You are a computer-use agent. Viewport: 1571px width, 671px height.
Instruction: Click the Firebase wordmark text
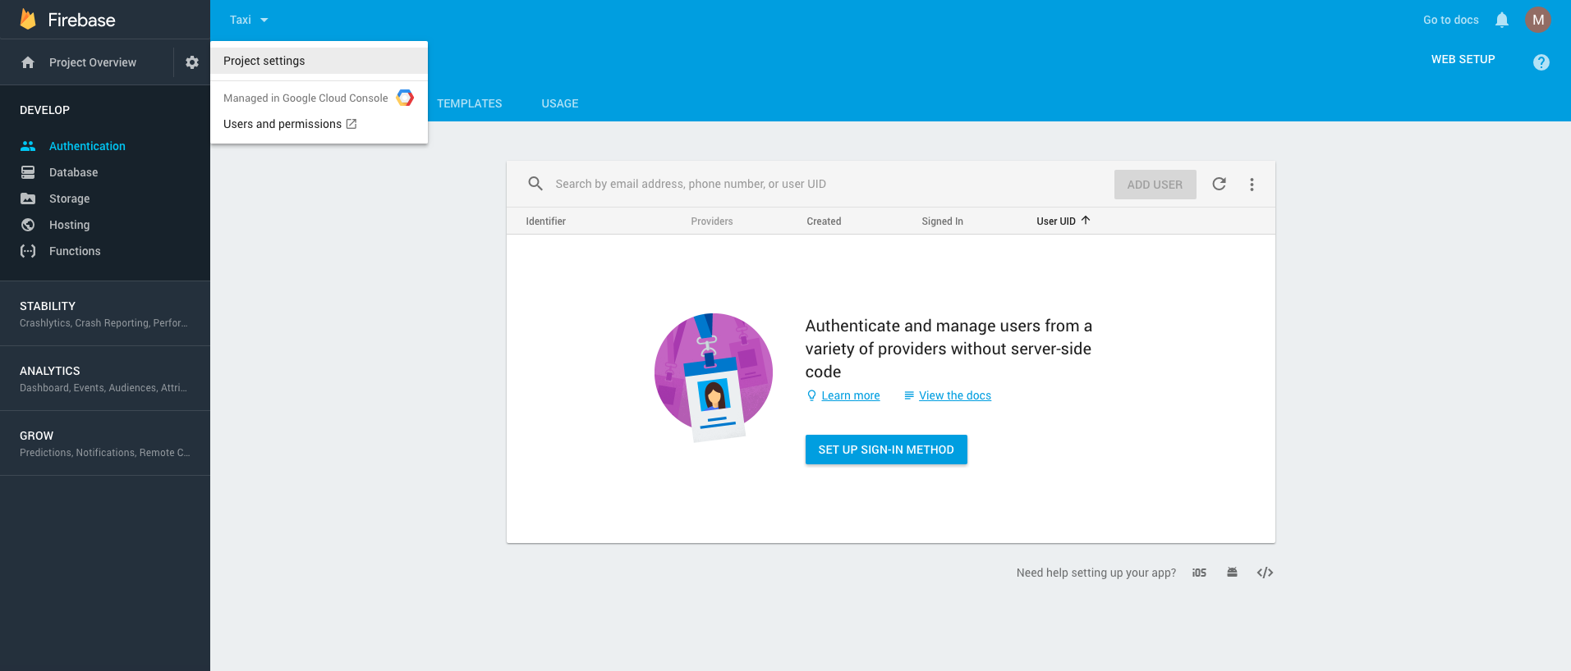pyautogui.click(x=81, y=20)
